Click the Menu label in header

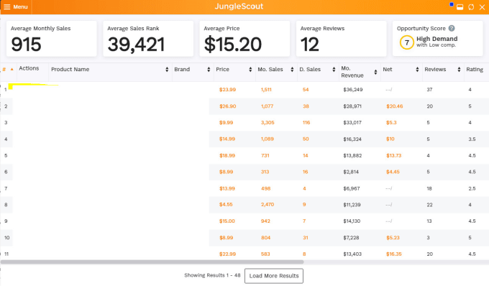click(x=20, y=7)
